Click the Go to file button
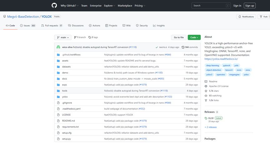Image resolution: width=270 pixels, height=143 pixels. (179, 38)
